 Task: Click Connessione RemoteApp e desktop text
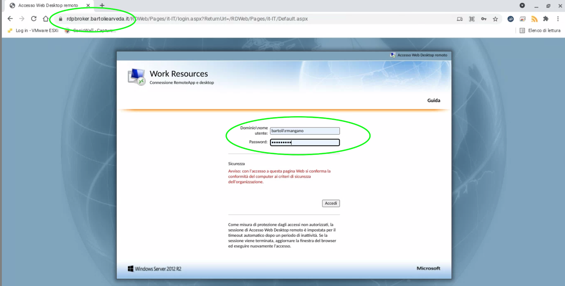tap(182, 83)
